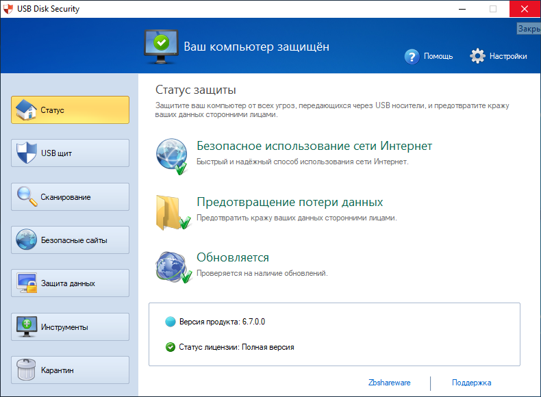This screenshot has height=397, width=541.
Task: Open Безопасное использование сети Интернет heading
Action: pyautogui.click(x=314, y=146)
